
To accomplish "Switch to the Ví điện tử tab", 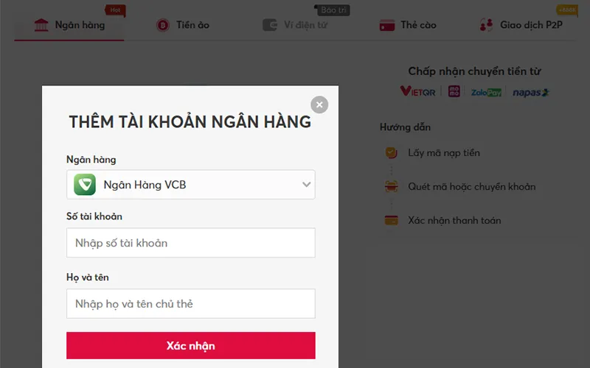I will point(295,25).
